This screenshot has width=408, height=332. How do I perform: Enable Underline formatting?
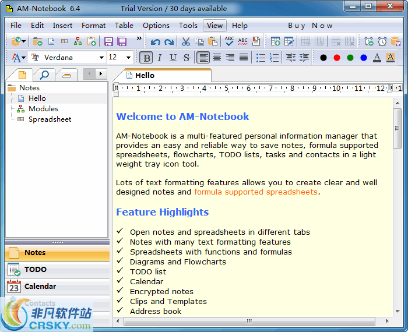[173, 58]
